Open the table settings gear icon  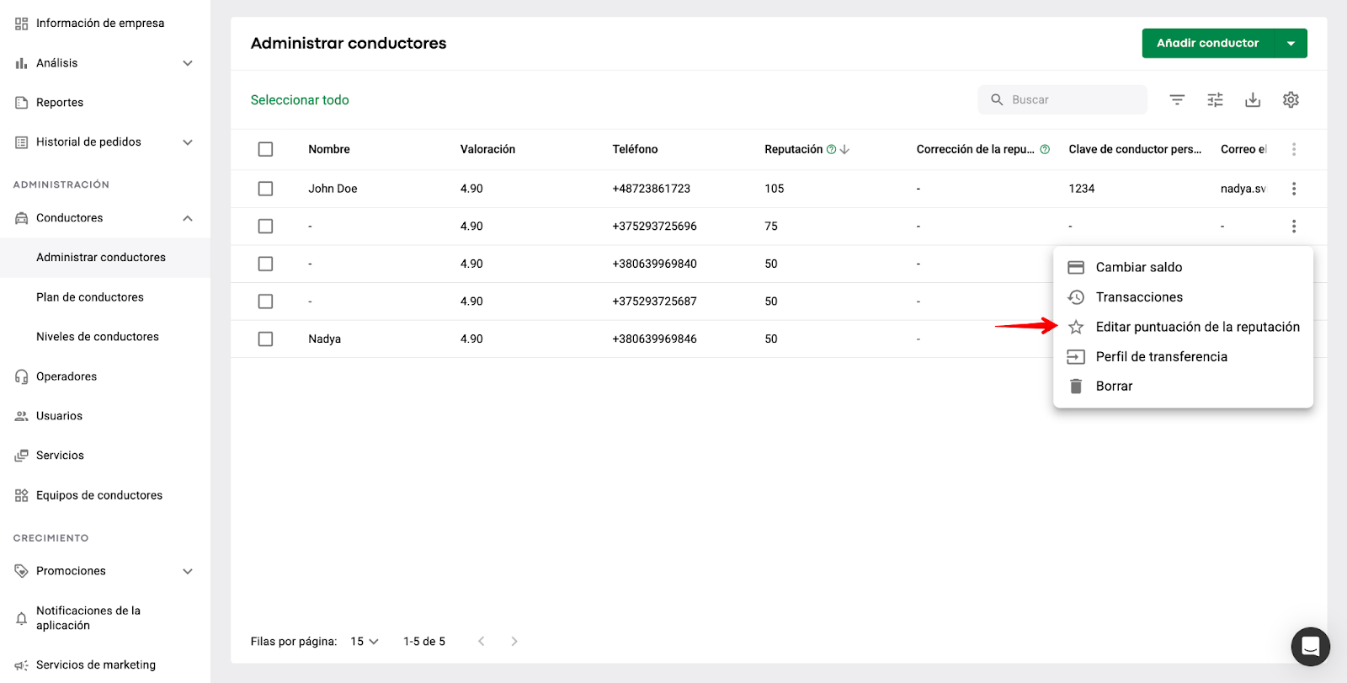coord(1291,99)
